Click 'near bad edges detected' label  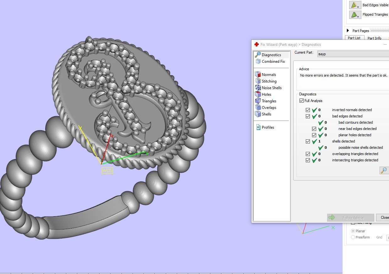(x=357, y=129)
